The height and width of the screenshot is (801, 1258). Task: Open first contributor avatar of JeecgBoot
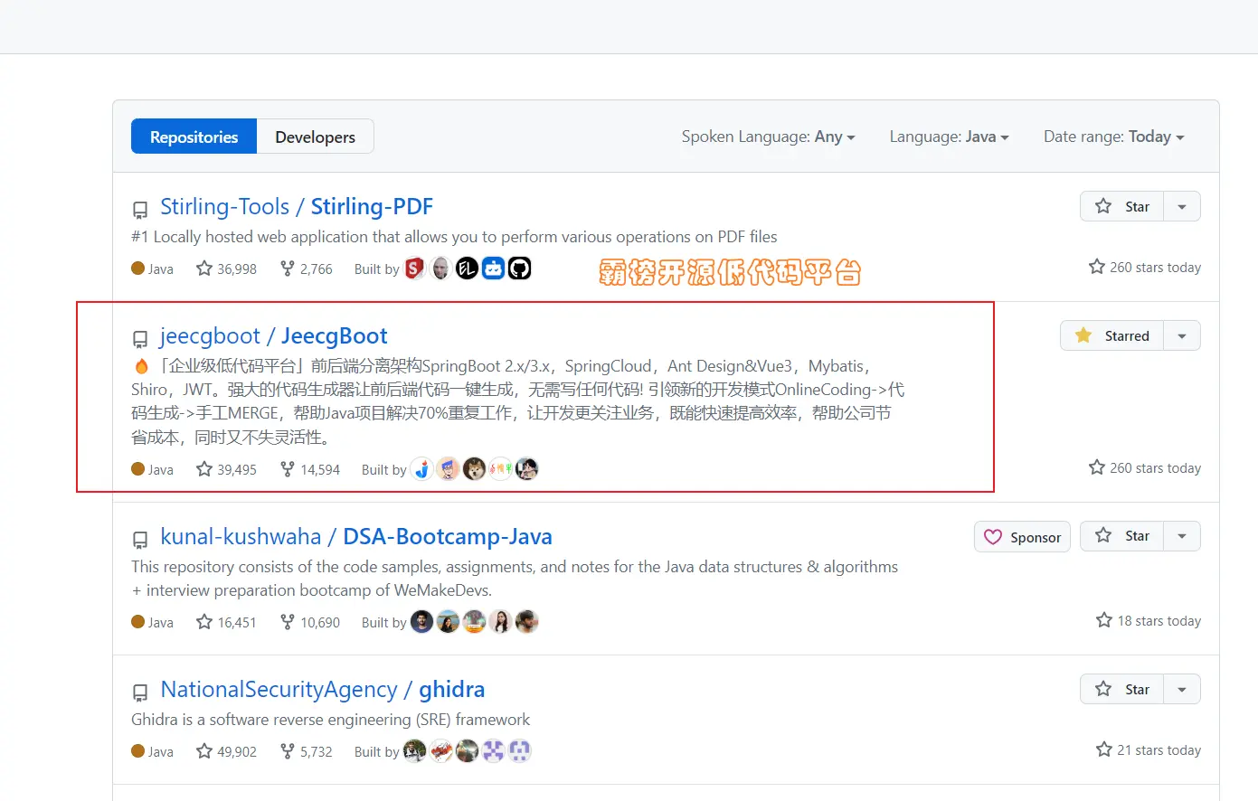click(421, 469)
